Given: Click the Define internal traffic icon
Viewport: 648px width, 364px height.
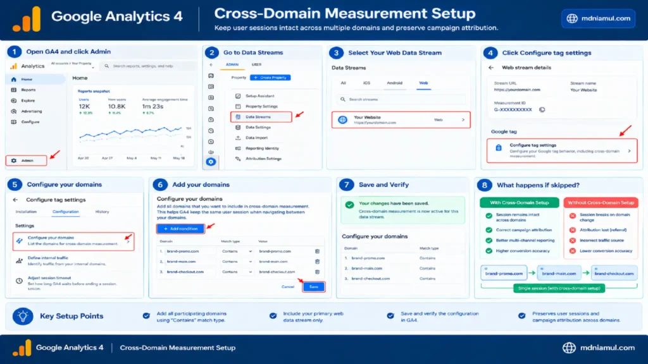Looking at the screenshot, I should (x=20, y=261).
